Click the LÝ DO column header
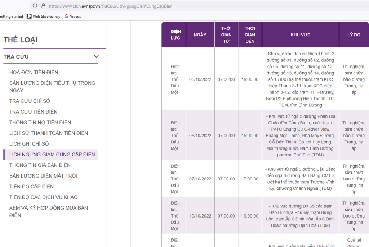This screenshot has width=369, height=247. [354, 35]
